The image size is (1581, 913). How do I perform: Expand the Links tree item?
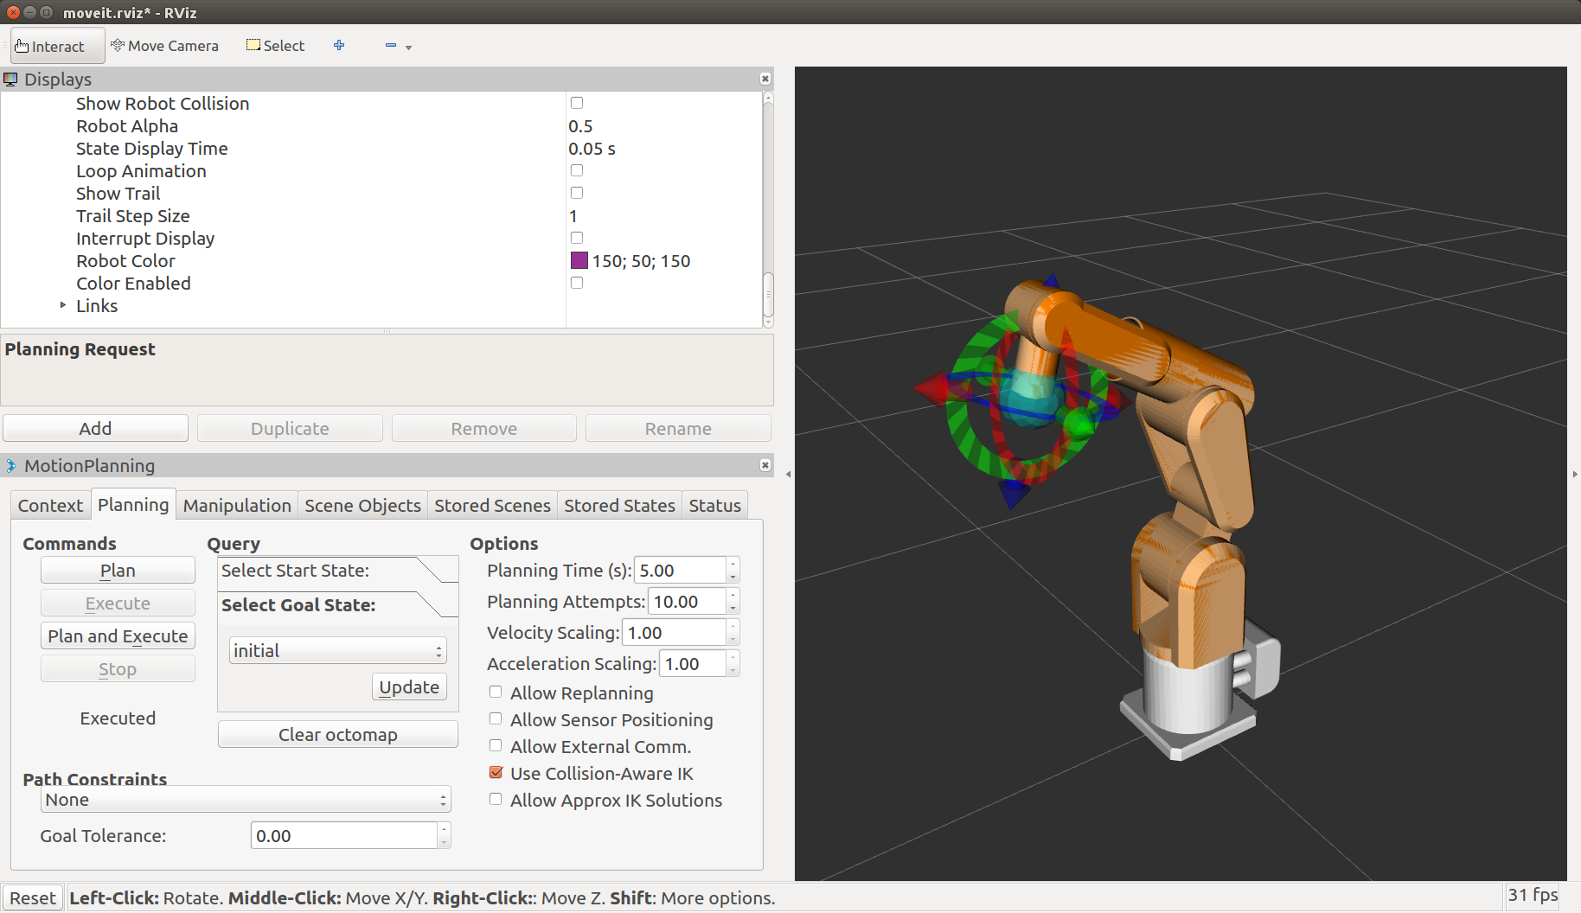(x=63, y=305)
